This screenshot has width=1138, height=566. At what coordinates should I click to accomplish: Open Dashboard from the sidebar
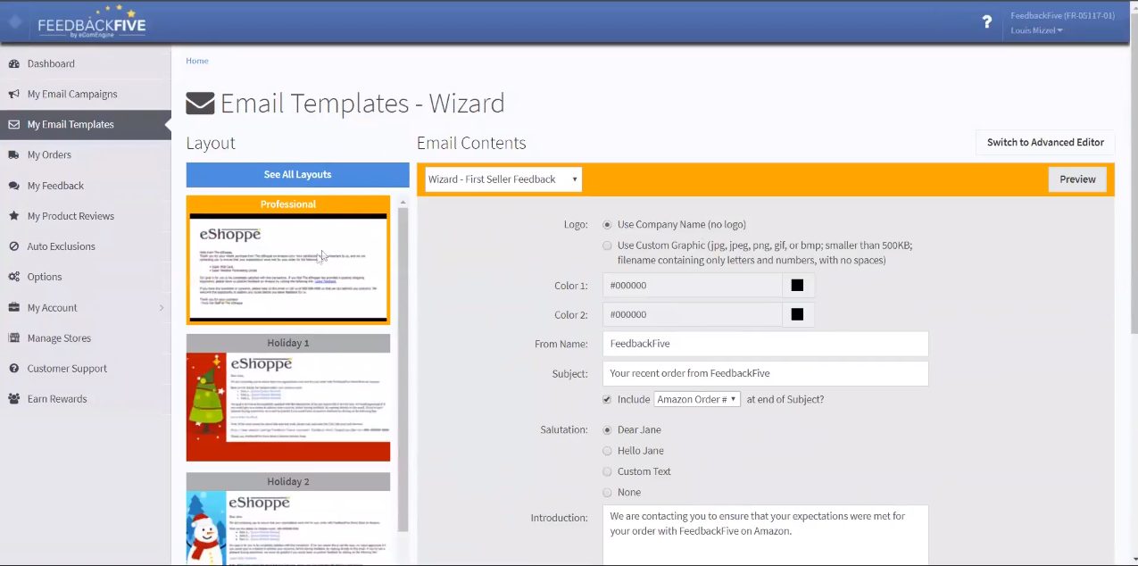(x=51, y=64)
